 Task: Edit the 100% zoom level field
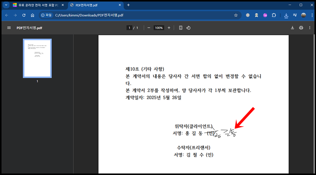tap(159, 28)
